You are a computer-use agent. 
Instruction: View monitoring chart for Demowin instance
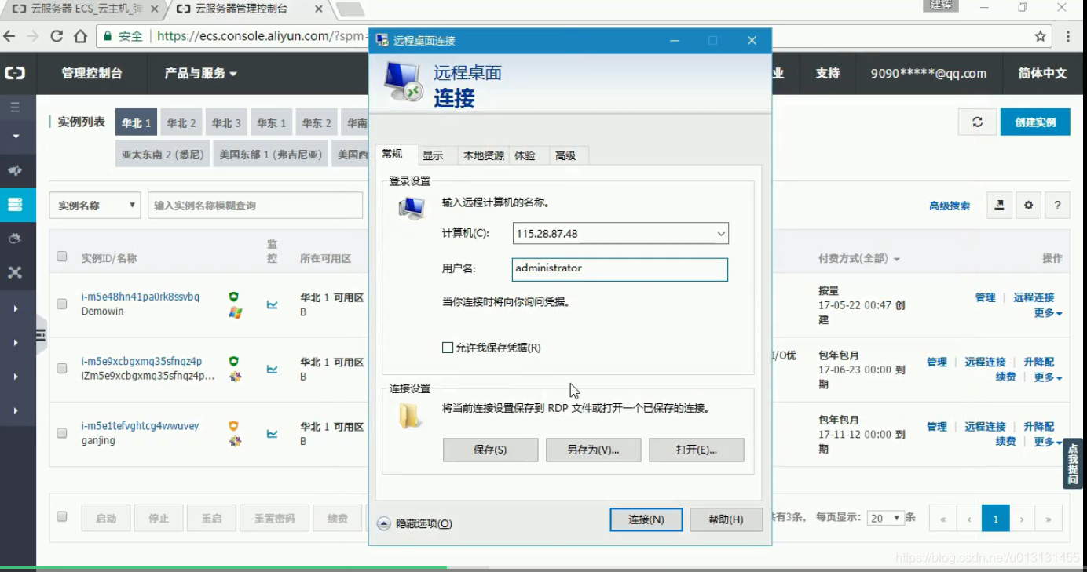click(272, 304)
